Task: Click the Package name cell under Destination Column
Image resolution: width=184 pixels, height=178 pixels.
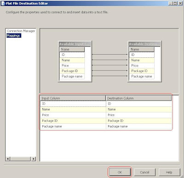Action: (139, 126)
